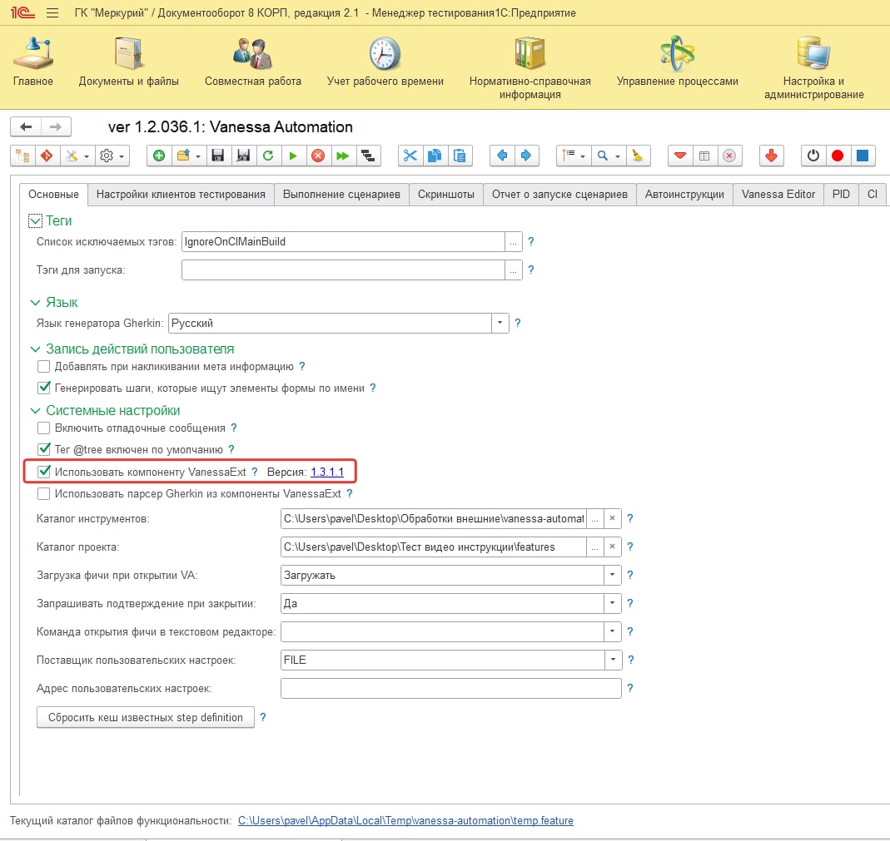
Task: Uncheck Использовать компоненту VanessaExt
Action: click(x=44, y=472)
